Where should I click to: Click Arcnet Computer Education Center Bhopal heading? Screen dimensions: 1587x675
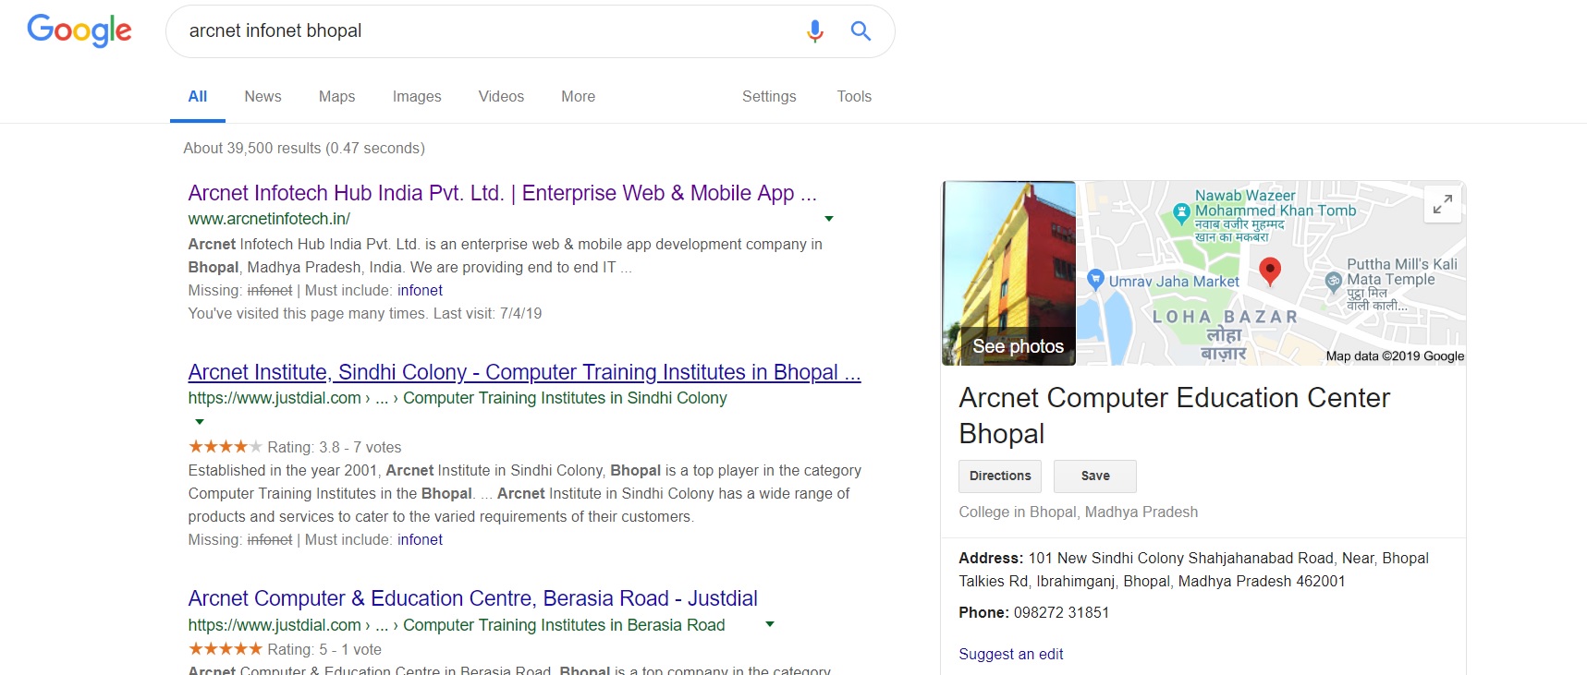[x=1174, y=416]
